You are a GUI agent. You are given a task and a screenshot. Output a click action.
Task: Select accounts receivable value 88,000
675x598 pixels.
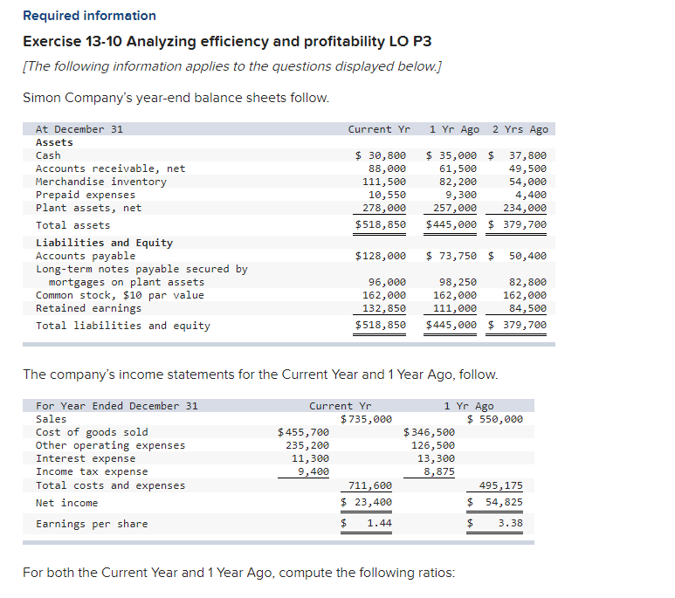pyautogui.click(x=387, y=168)
